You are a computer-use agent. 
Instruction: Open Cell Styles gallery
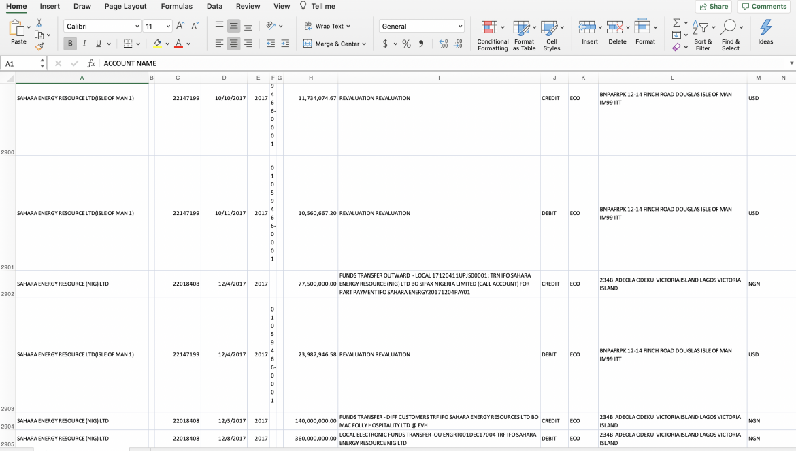552,35
